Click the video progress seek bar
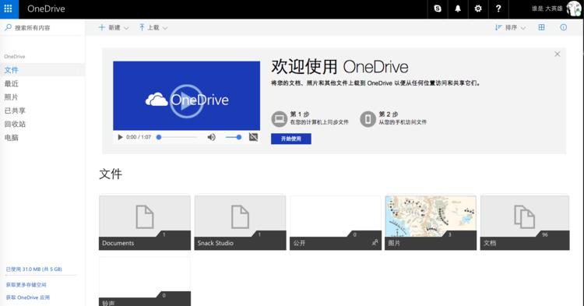This screenshot has height=306, width=584. click(x=177, y=137)
